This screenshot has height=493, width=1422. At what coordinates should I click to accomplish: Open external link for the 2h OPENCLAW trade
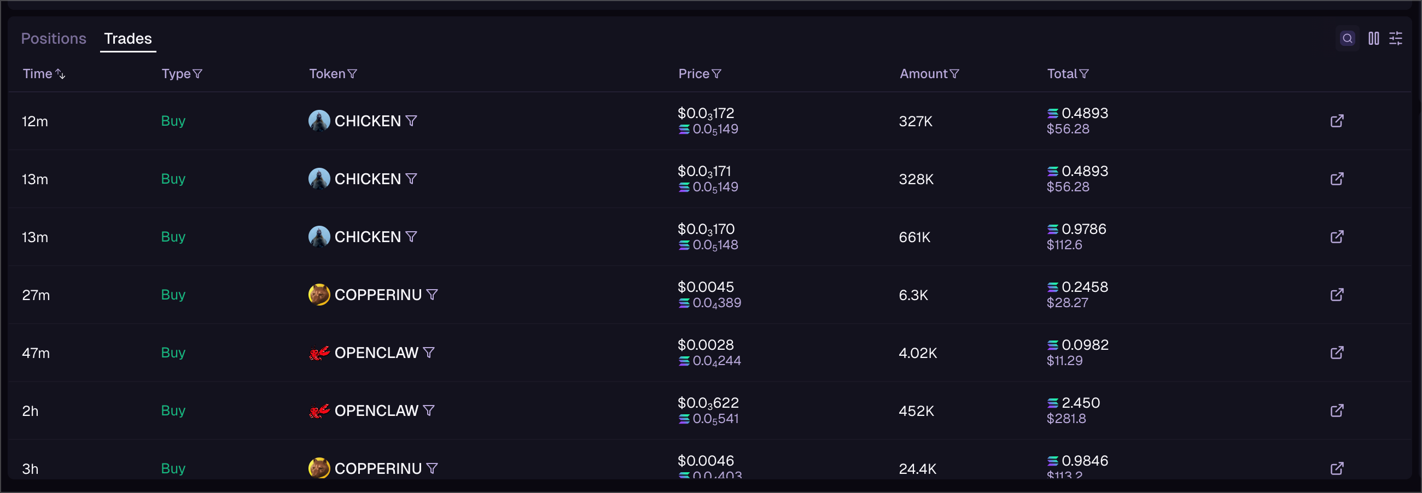tap(1337, 410)
